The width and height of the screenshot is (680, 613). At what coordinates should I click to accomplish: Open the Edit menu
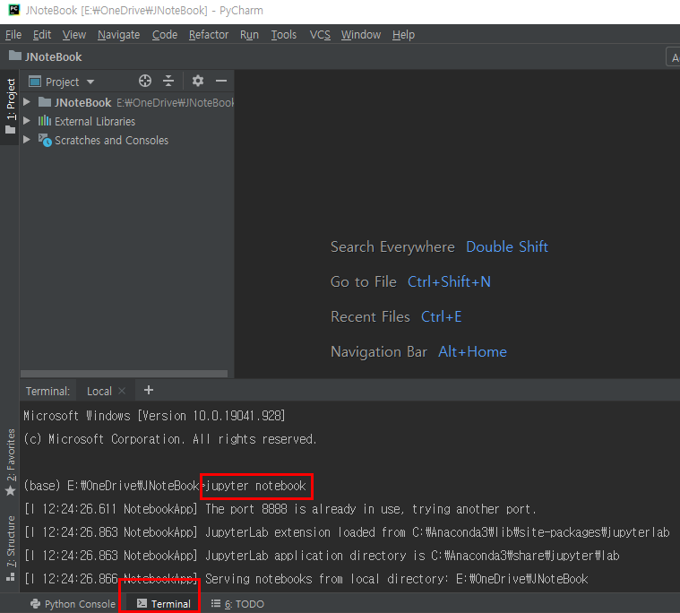pos(42,35)
